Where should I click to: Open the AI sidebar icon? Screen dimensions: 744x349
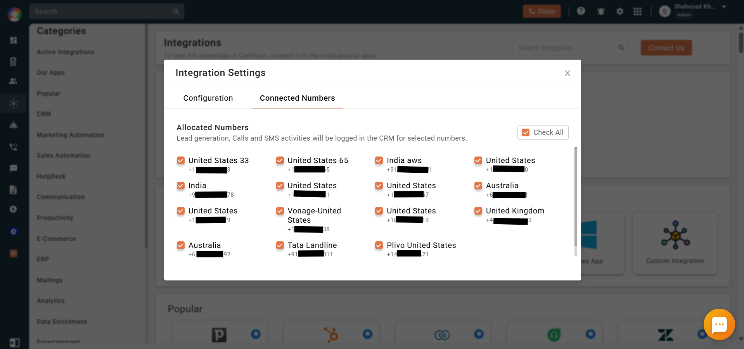[14, 253]
